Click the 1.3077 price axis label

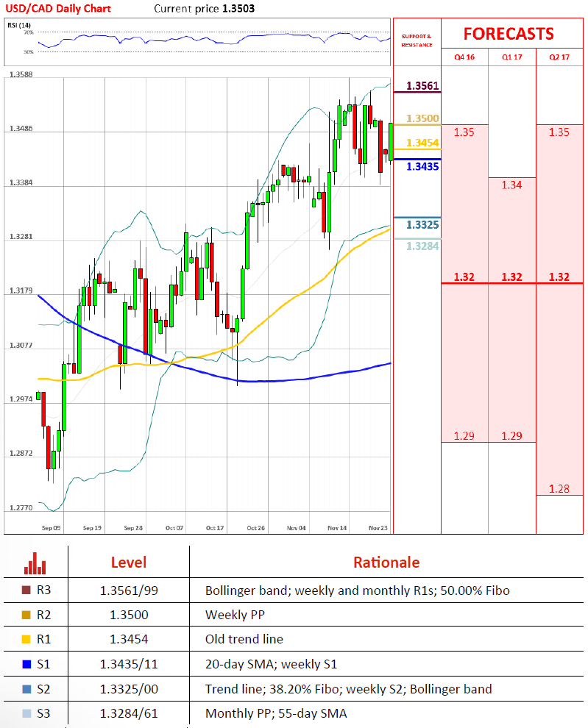click(21, 346)
